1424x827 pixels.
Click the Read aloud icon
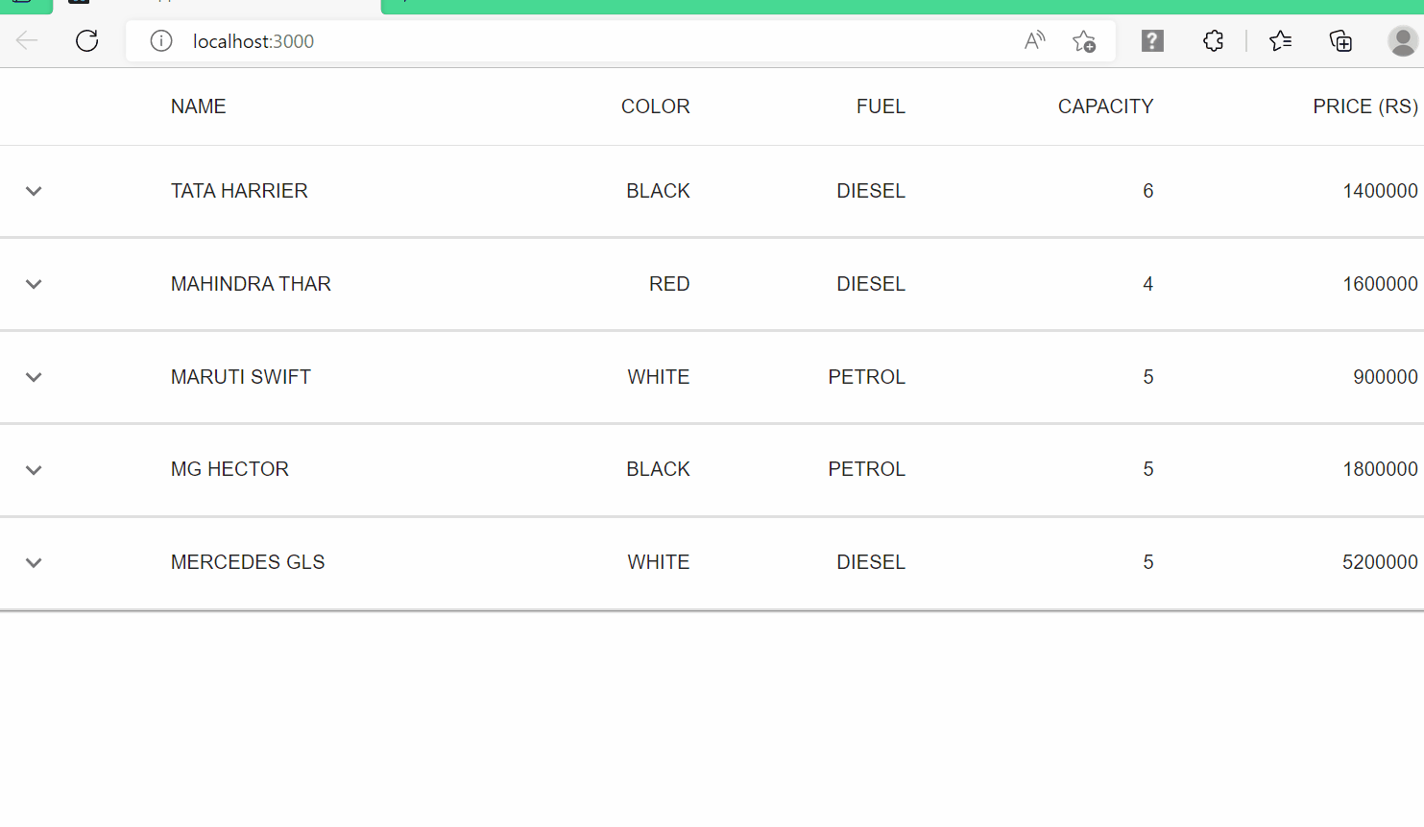point(1034,40)
